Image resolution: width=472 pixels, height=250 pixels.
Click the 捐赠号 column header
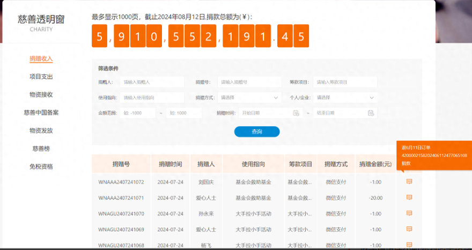click(121, 164)
